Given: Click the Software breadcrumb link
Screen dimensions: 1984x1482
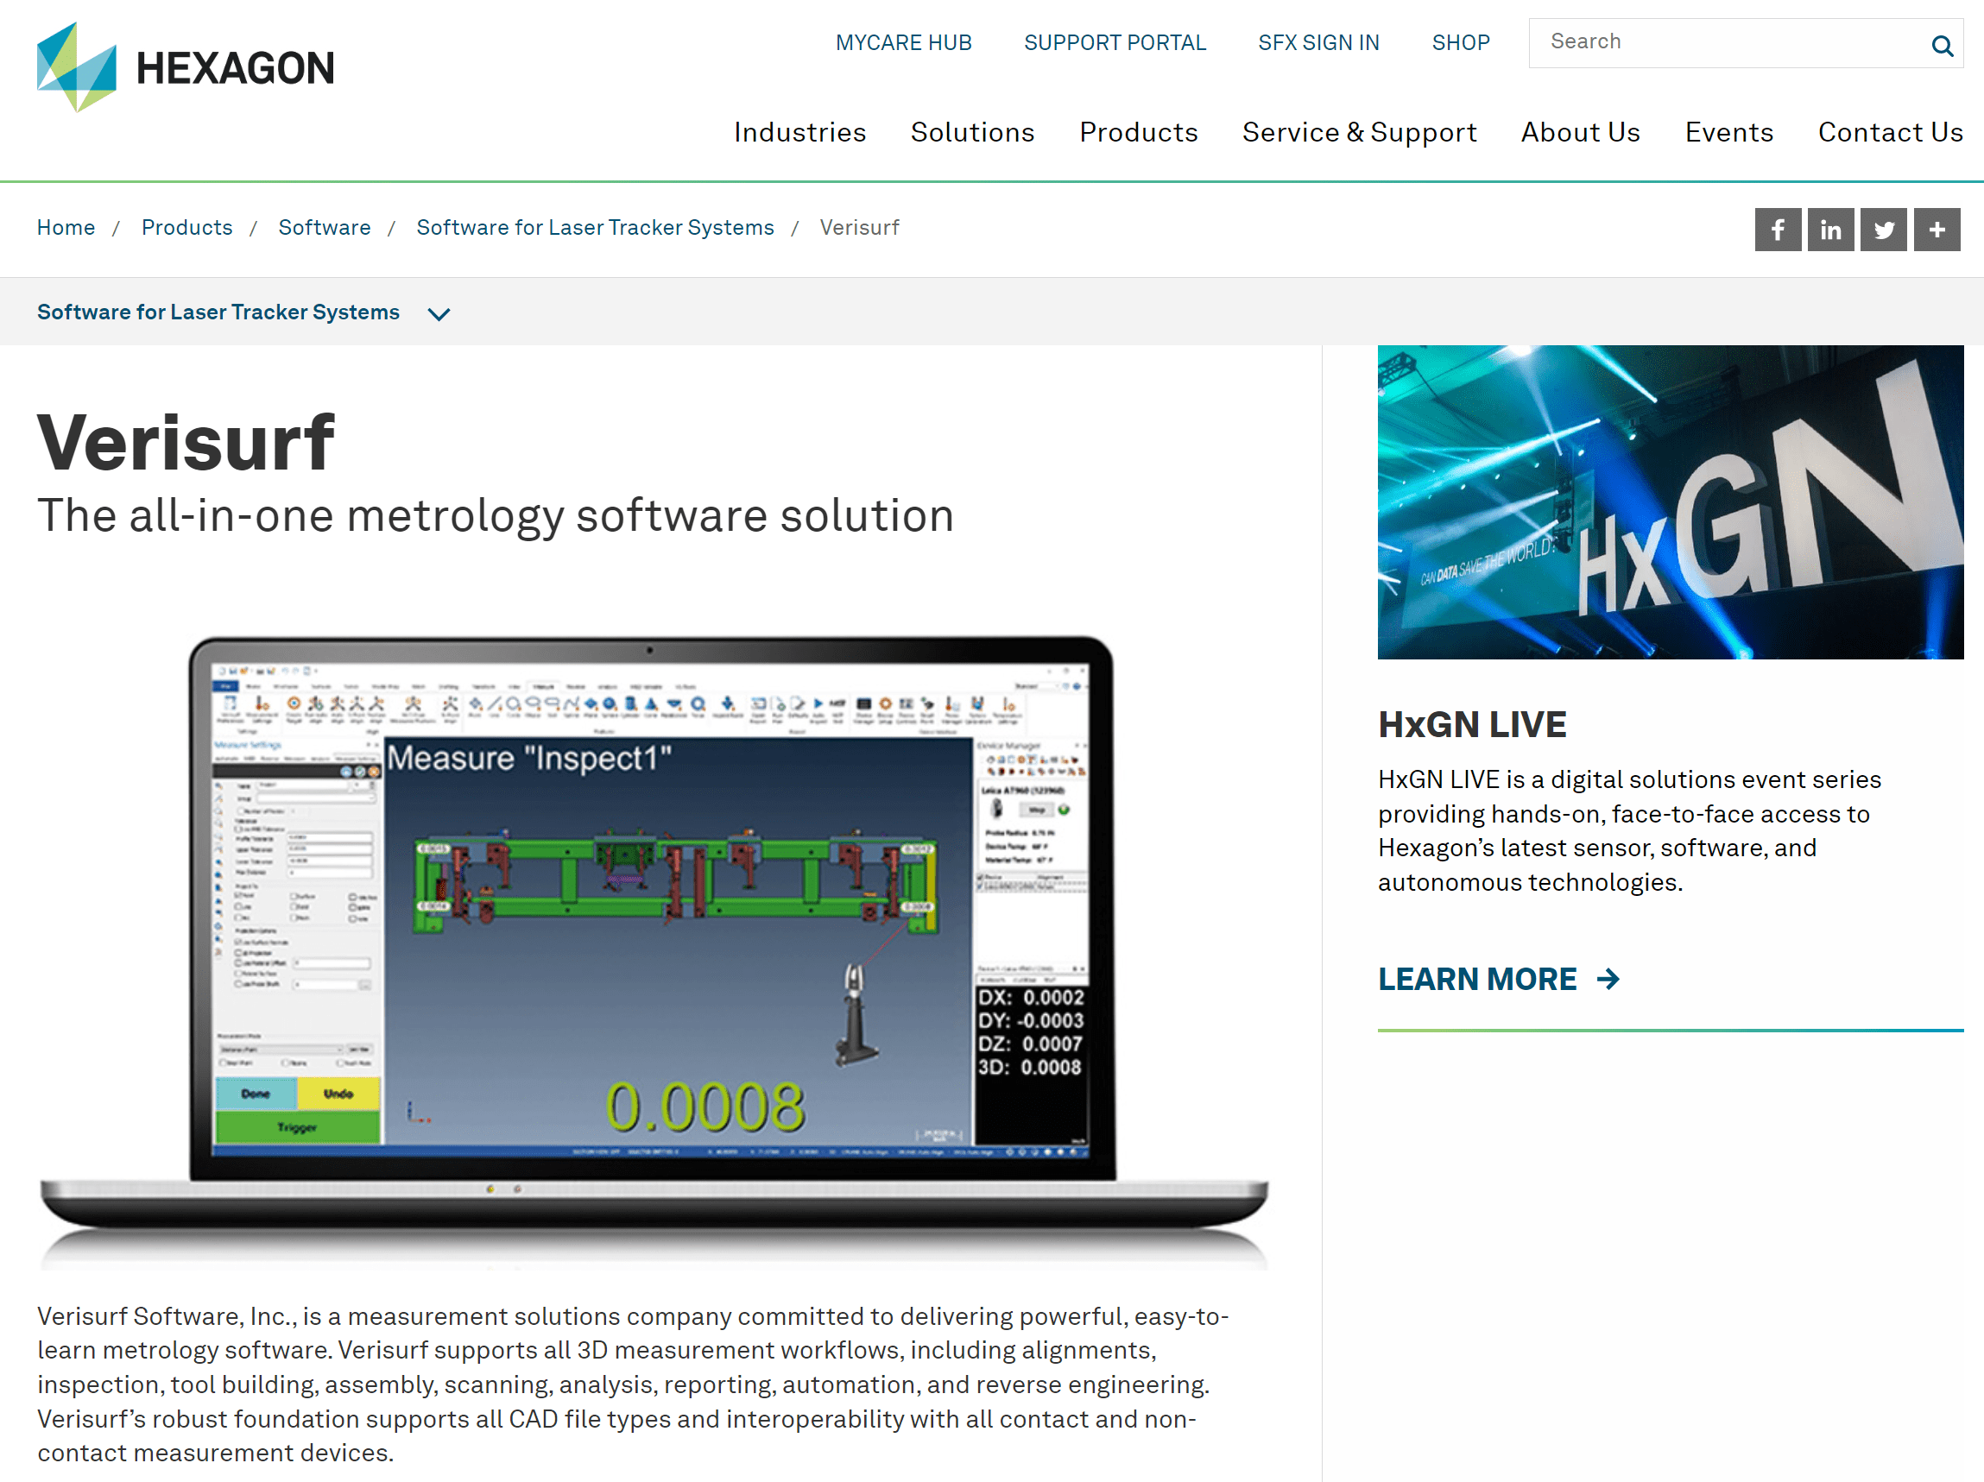Looking at the screenshot, I should pyautogui.click(x=322, y=229).
